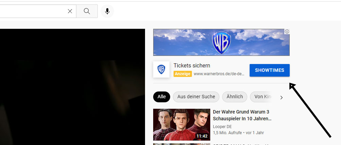
Task: Click the Der Wahre Grund Warum video title
Action: point(242,115)
